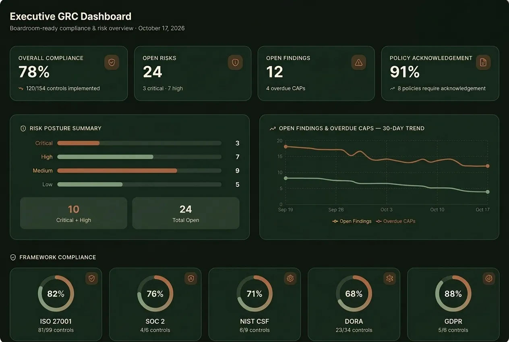The width and height of the screenshot is (509, 342).
Task: Click the Critical row label in Risk Posture
Action: pos(44,143)
